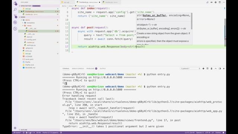Image resolution: width=238 pixels, height=134 pixels.
Task: Click the signature help popup scrollbar
Action: 192,21
